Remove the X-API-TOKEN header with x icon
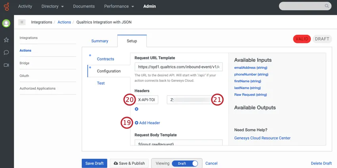Screen dimensions: 337x168 pyautogui.click(x=136, y=109)
